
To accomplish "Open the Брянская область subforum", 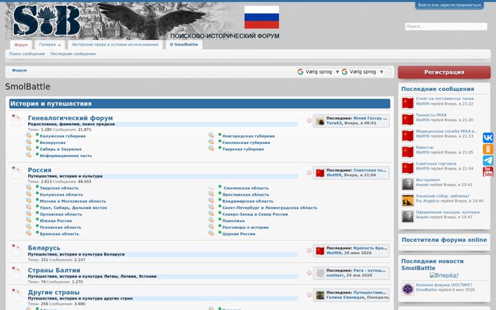I will (x=59, y=234).
